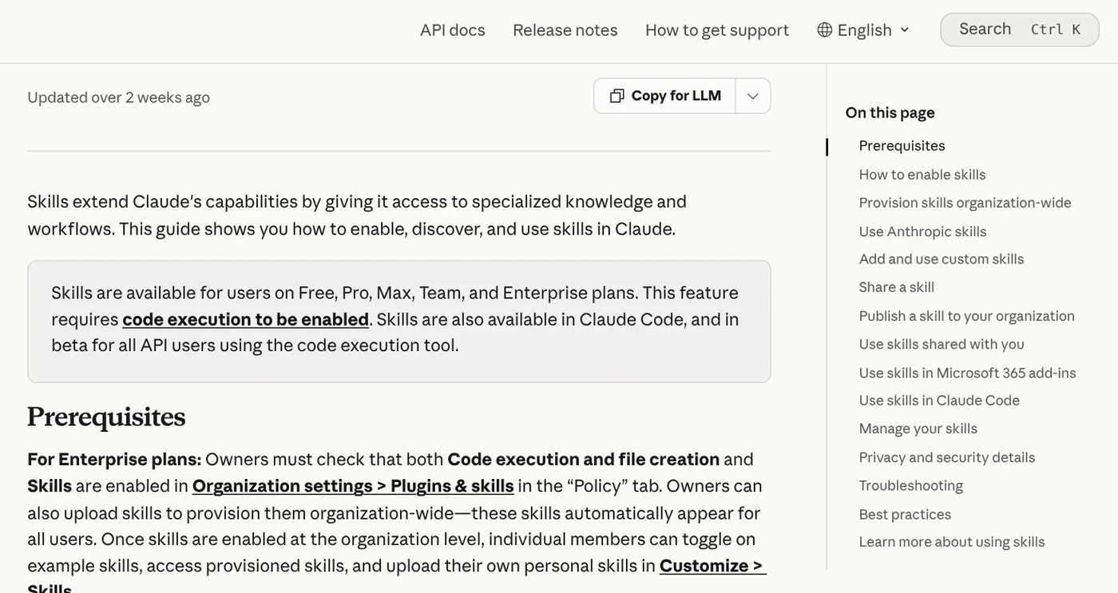Jump to Use skills in Claude Code
Screen dimensions: 1118x593
[939, 401]
